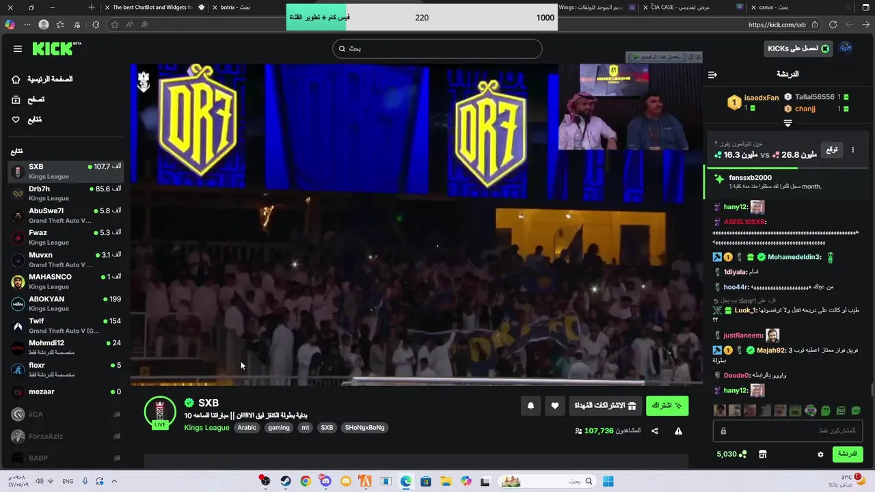Click the 5,030 channel points balance
This screenshot has width=875, height=492.
coord(731,454)
